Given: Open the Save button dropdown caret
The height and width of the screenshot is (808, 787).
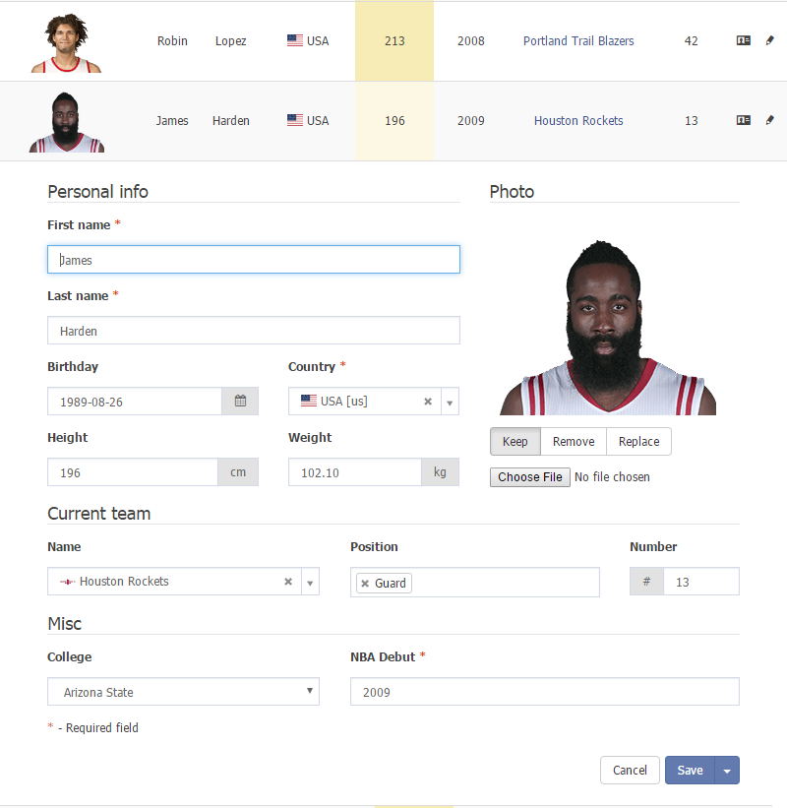Looking at the screenshot, I should [x=727, y=771].
